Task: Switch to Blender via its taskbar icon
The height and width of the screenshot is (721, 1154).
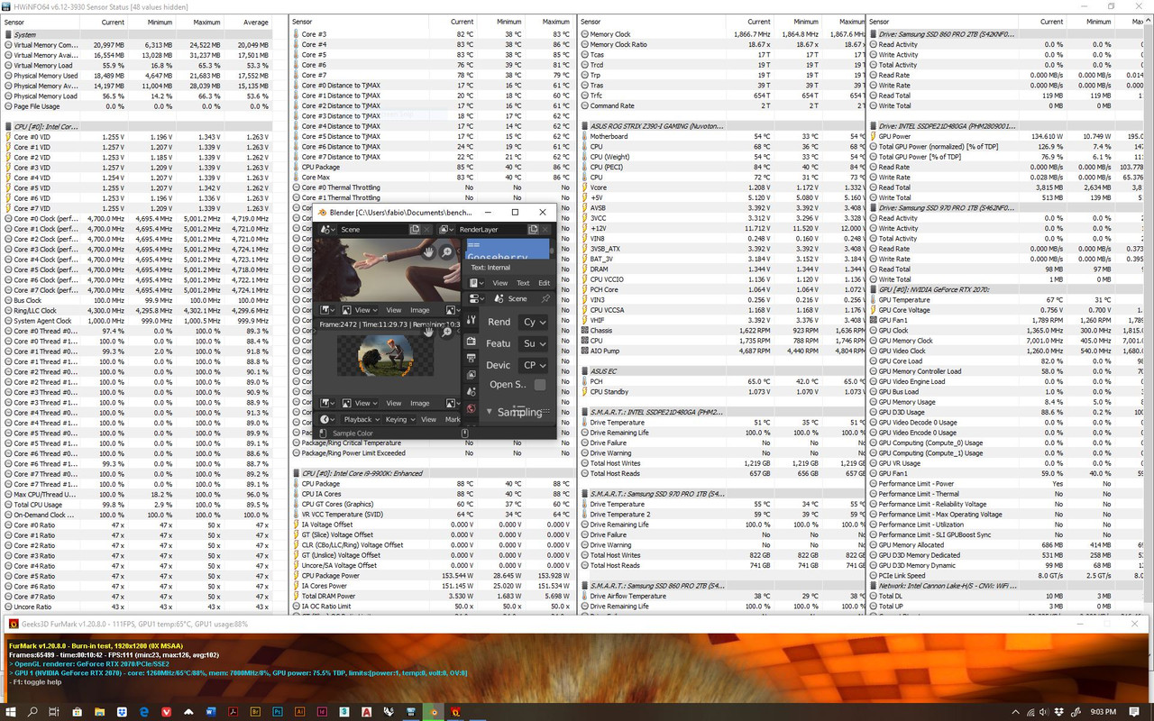Action: 434,711
